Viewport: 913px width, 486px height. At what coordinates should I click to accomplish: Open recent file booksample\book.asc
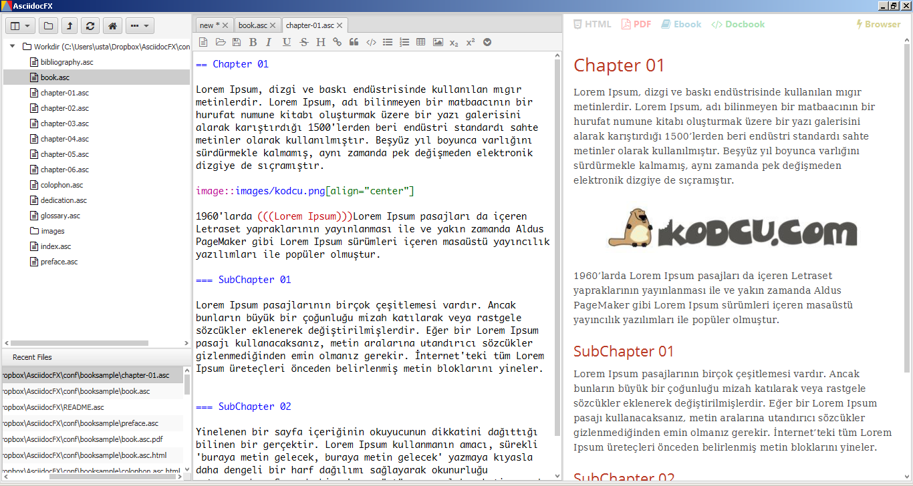pos(92,391)
